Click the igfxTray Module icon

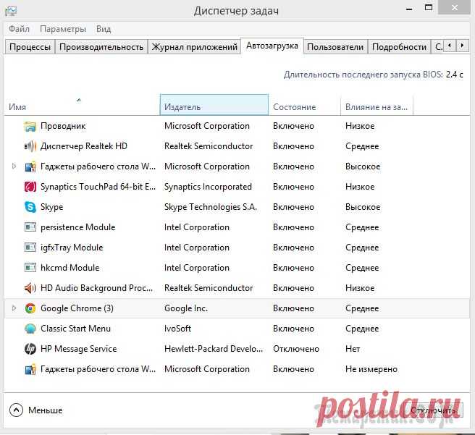30,248
